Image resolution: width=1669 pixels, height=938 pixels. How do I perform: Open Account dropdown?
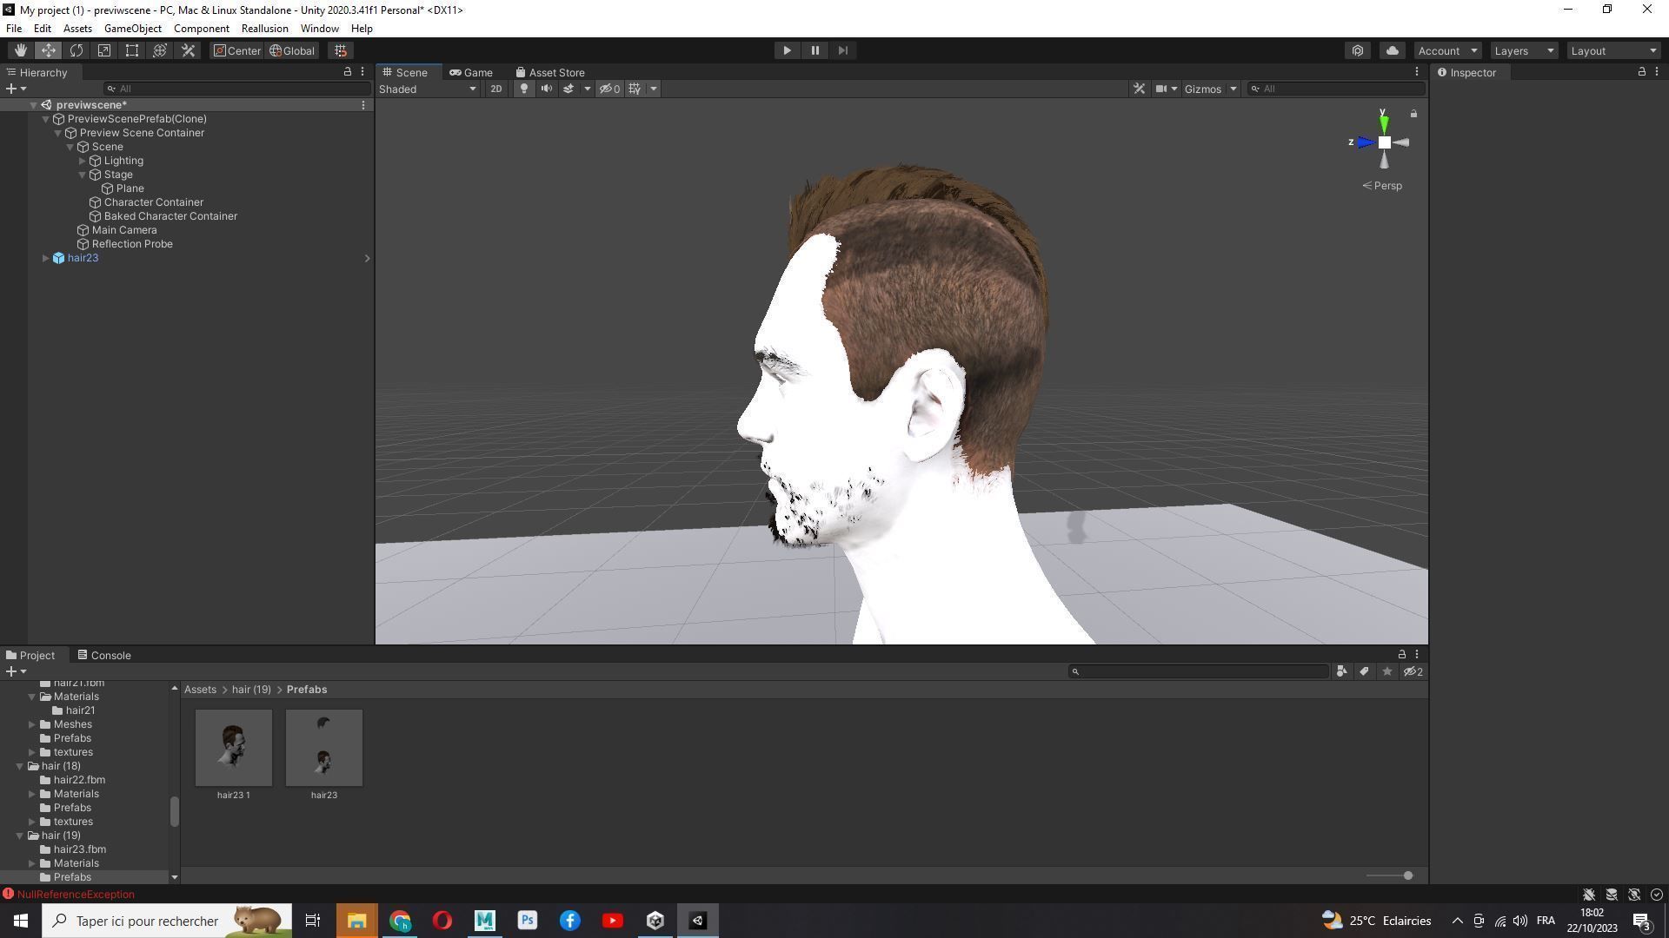click(1447, 50)
